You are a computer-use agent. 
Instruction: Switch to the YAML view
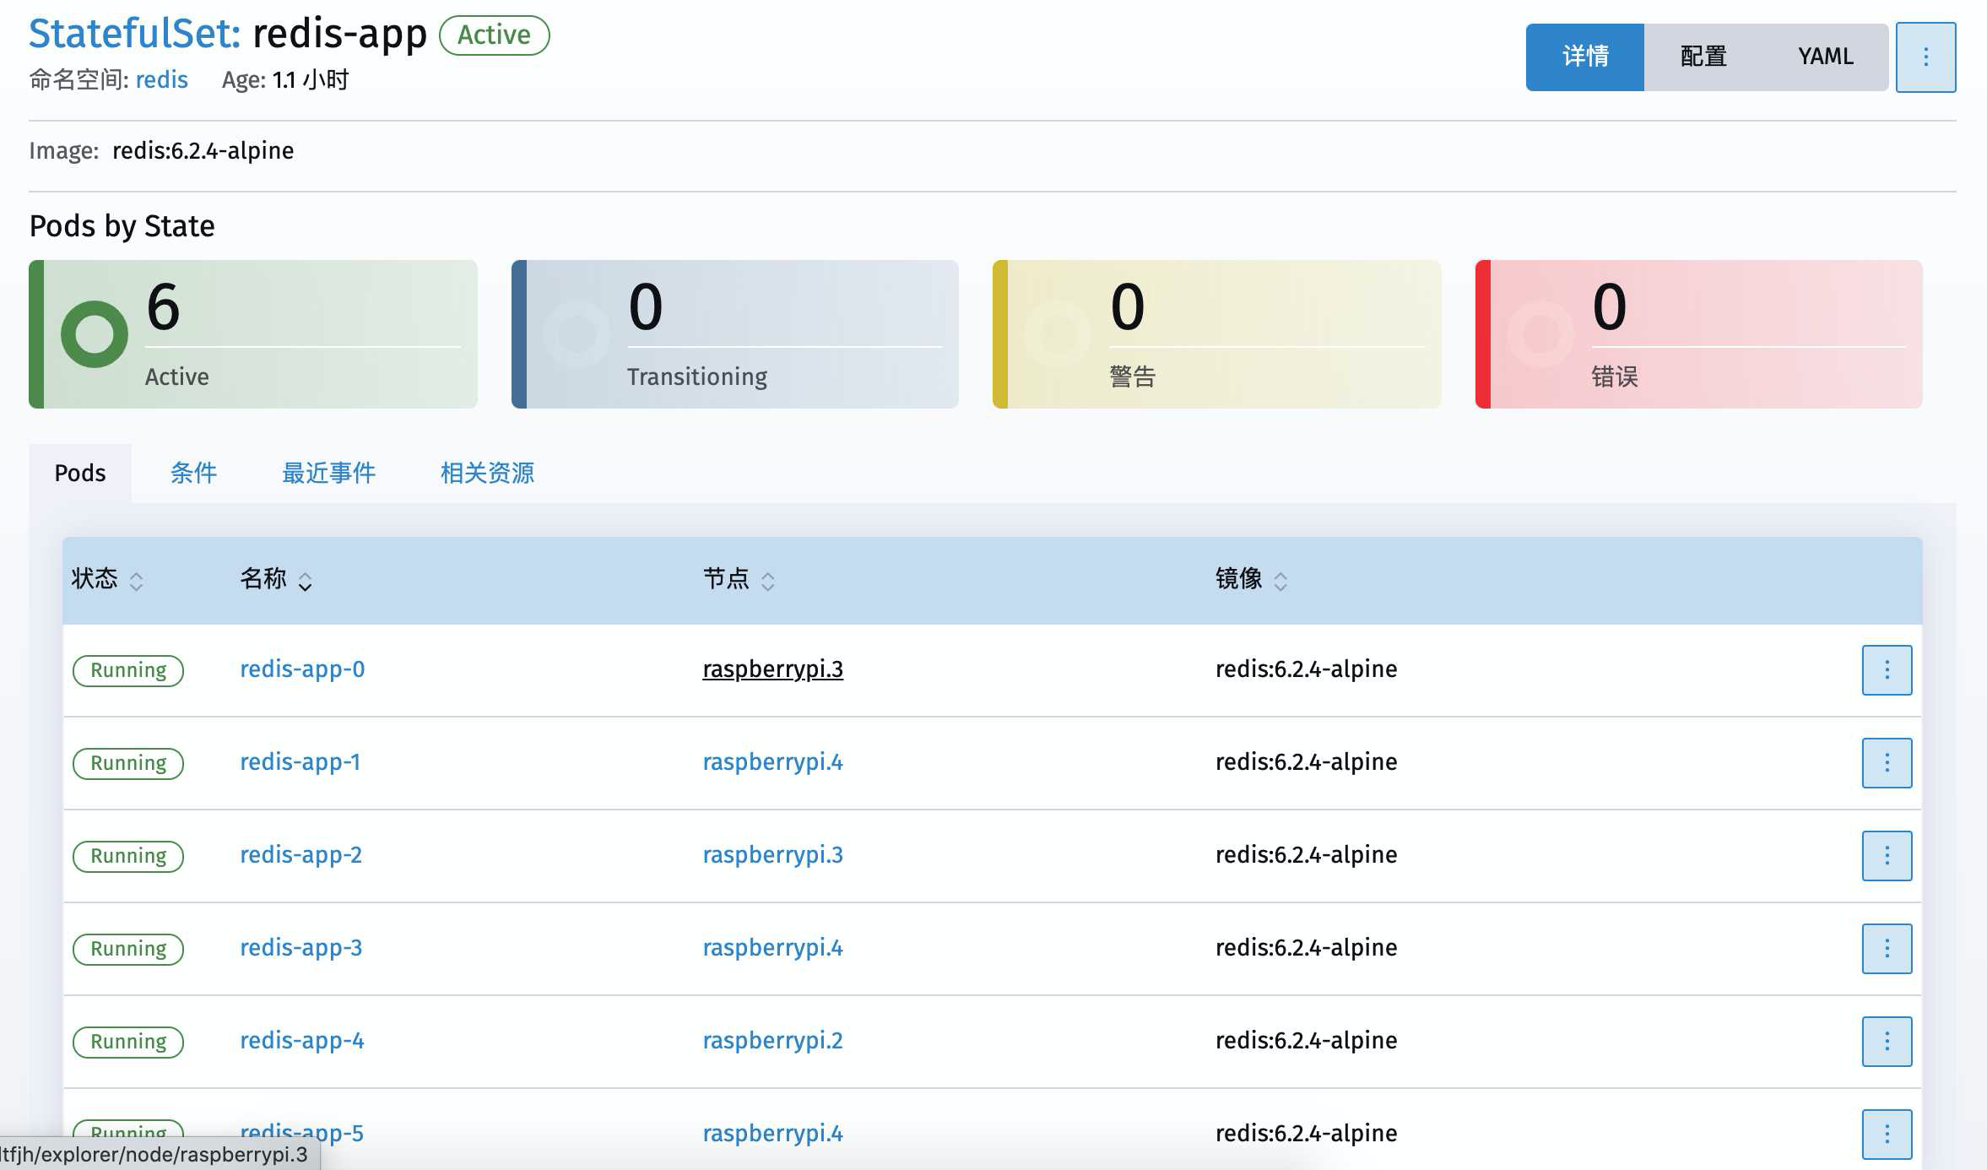[x=1825, y=57]
